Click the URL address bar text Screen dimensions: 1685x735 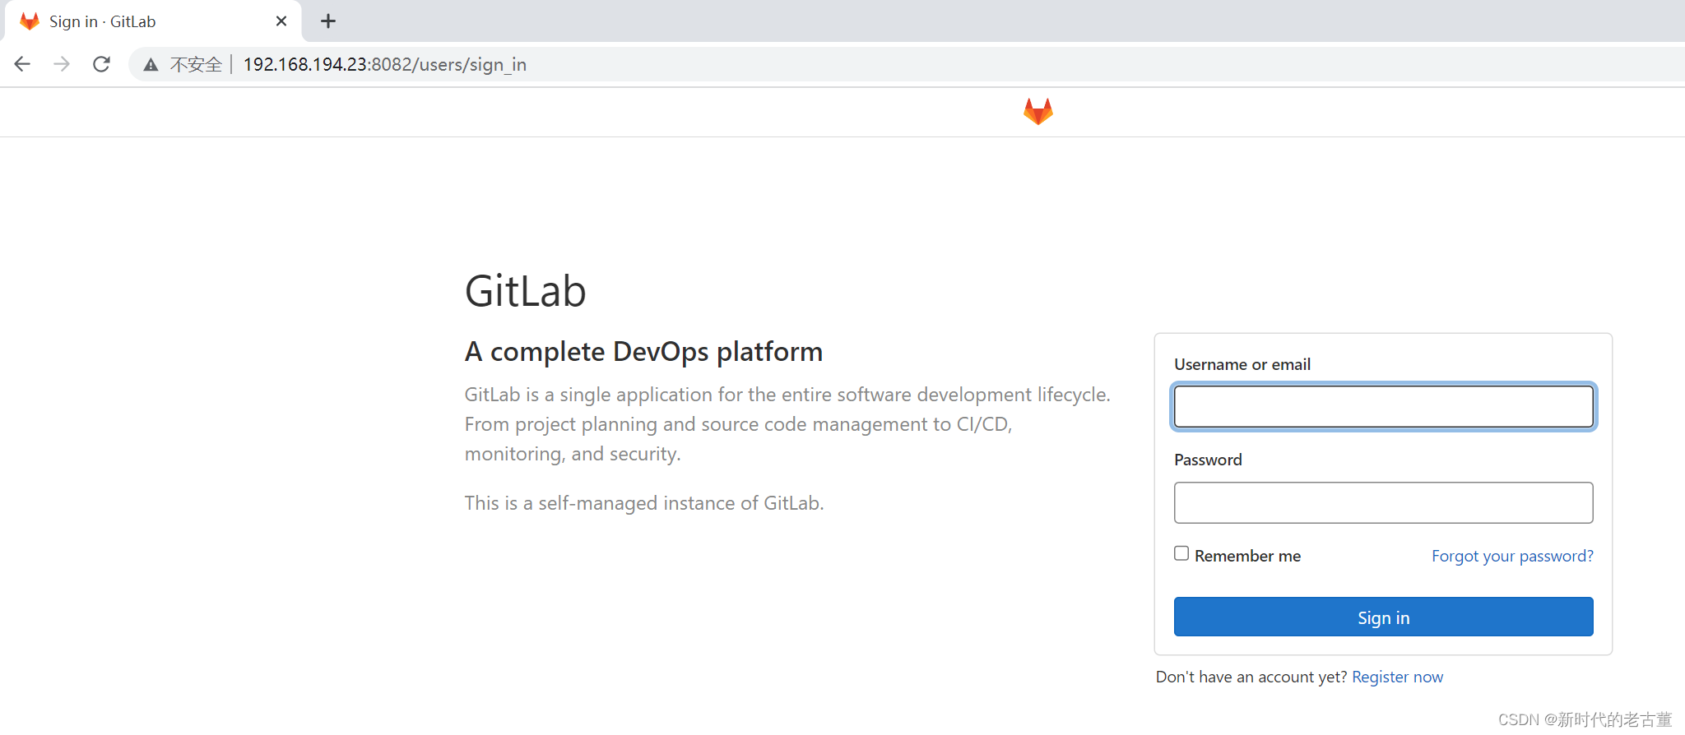[384, 65]
